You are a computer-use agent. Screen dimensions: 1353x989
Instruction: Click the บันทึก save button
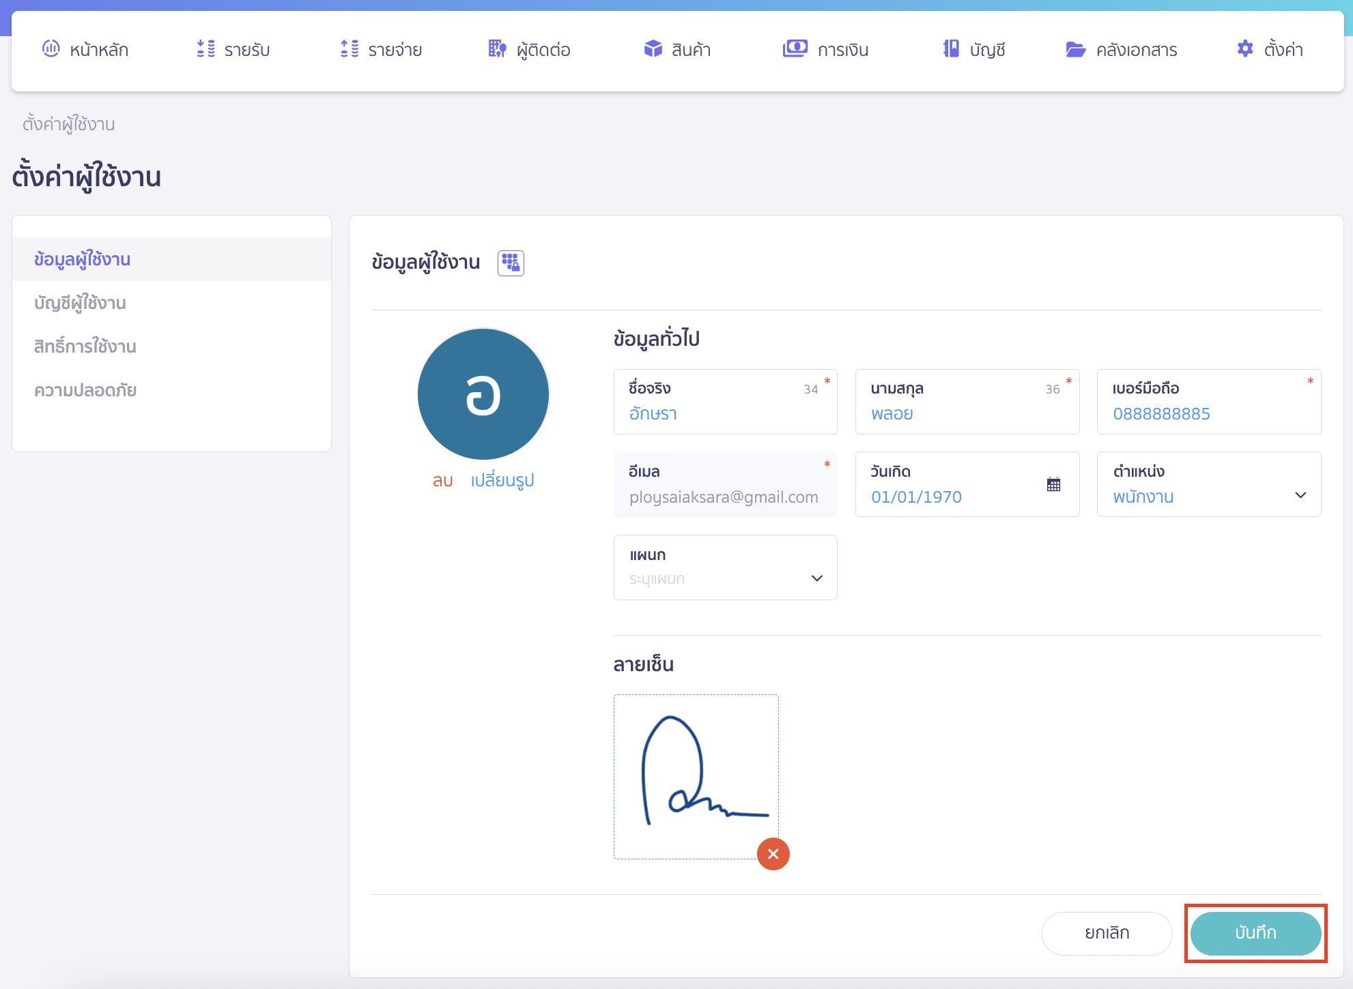[x=1255, y=933]
